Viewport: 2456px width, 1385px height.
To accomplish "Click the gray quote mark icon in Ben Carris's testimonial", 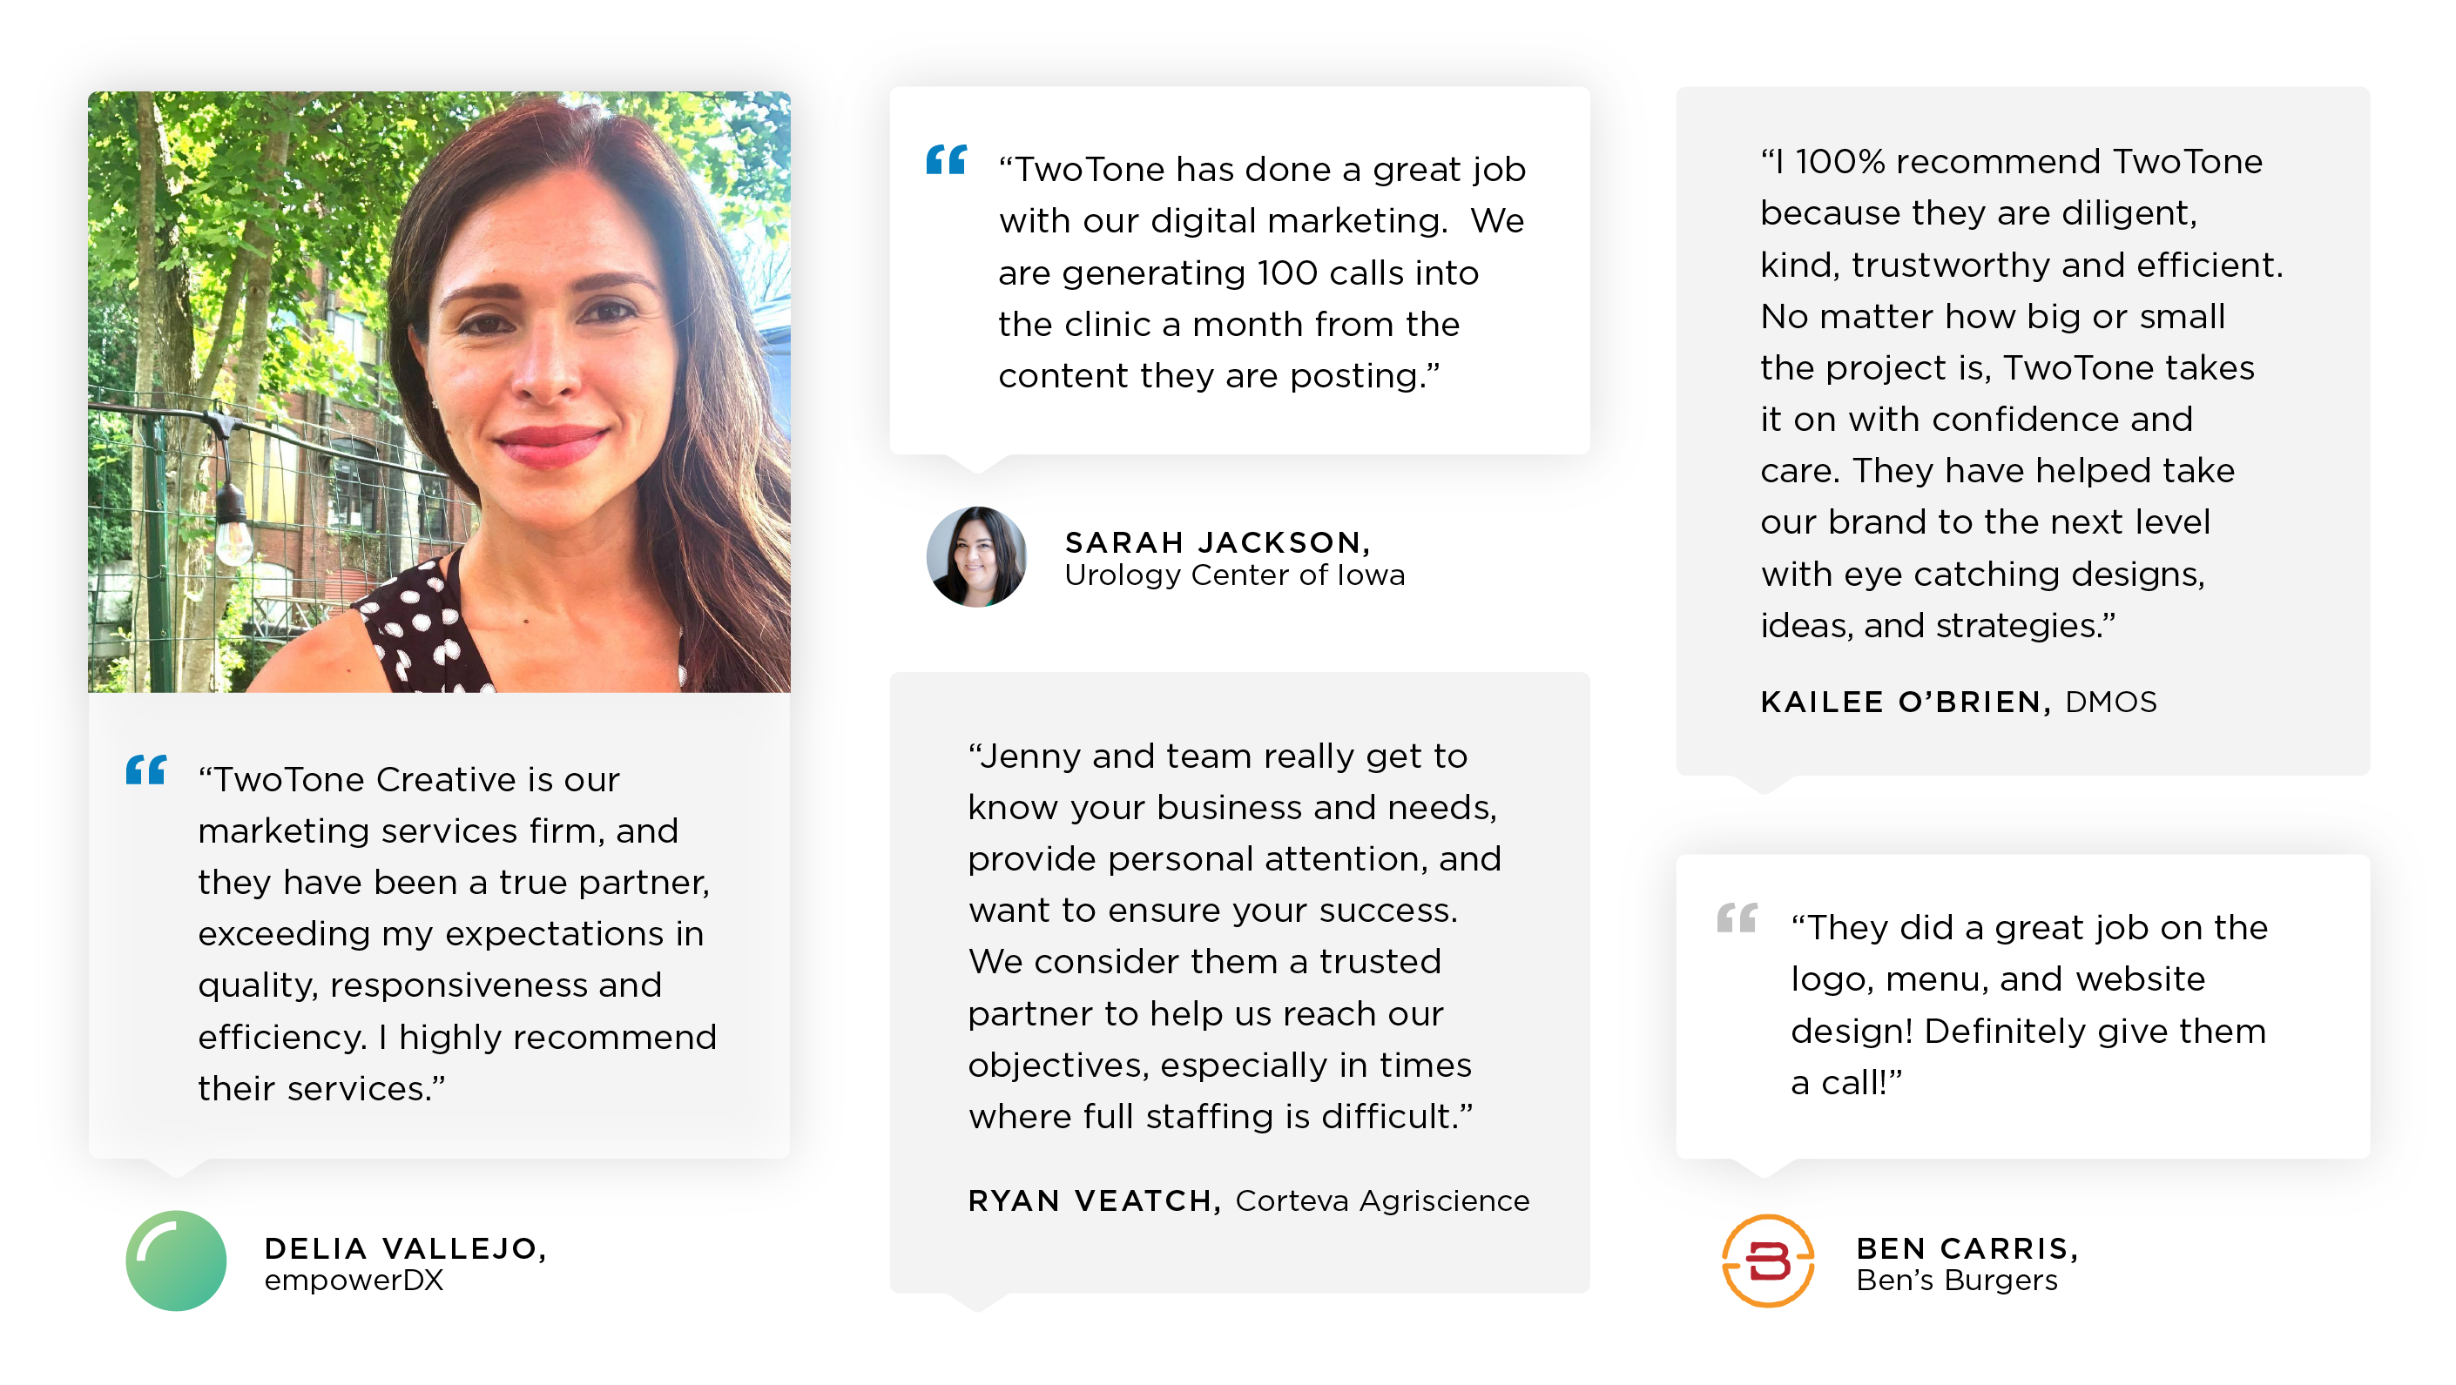I will pos(1736,917).
